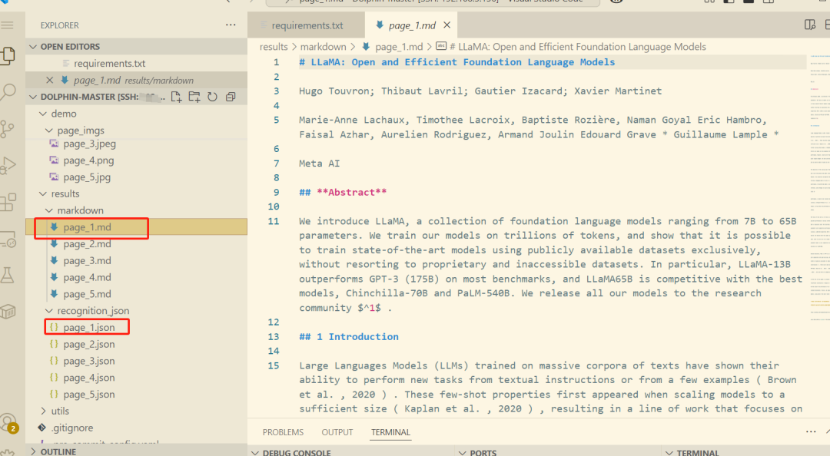Select page_1.md in markdown folder
Image resolution: width=830 pixels, height=456 pixels.
tap(87, 227)
